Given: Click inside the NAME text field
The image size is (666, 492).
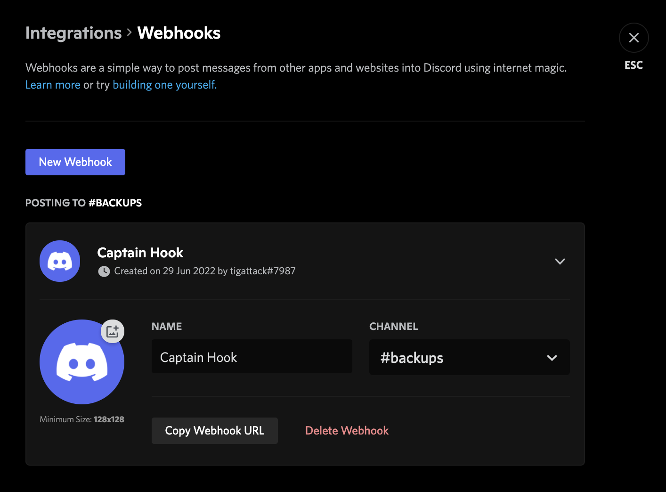Looking at the screenshot, I should [x=252, y=356].
